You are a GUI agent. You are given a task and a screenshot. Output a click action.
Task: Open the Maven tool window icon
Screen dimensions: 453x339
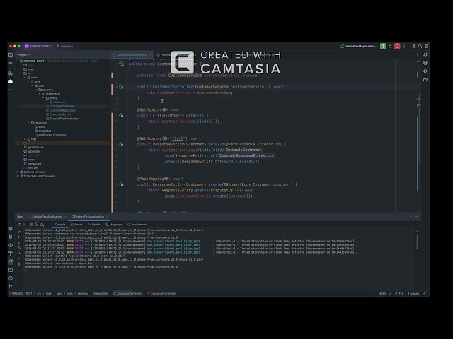tap(425, 79)
